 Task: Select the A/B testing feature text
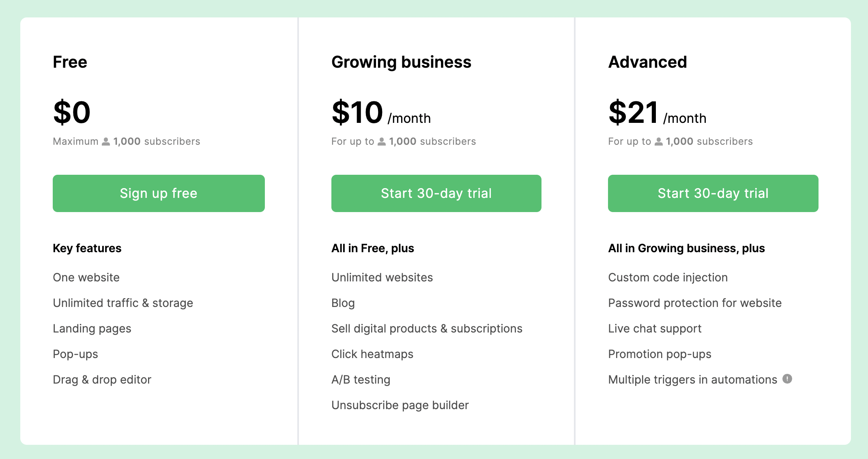361,379
